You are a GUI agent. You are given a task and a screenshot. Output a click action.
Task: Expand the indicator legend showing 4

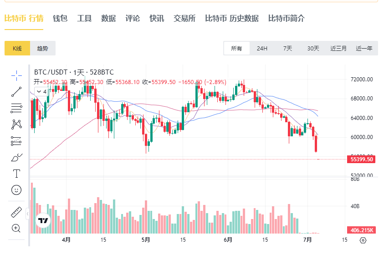tap(41, 92)
